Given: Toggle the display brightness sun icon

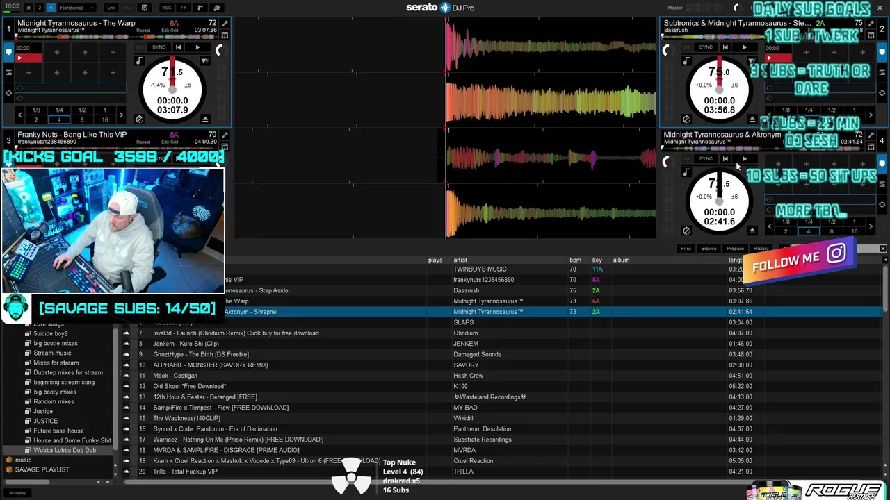Looking at the screenshot, I should (29, 8).
